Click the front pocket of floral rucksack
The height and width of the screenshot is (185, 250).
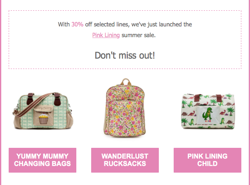(125, 118)
